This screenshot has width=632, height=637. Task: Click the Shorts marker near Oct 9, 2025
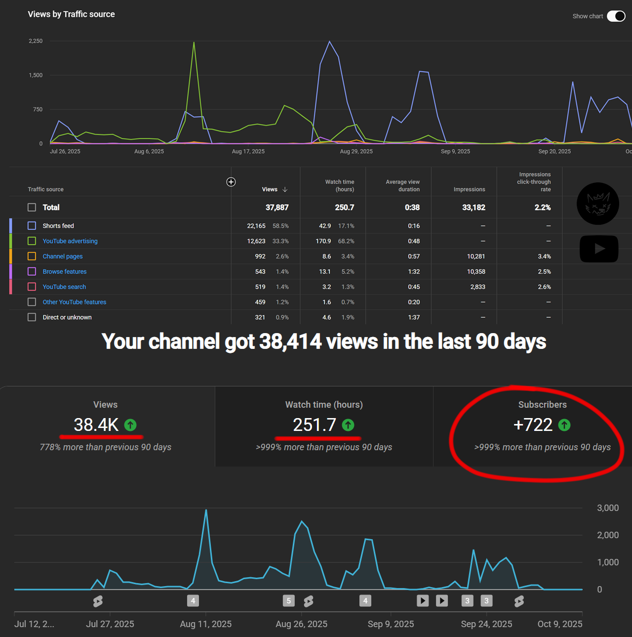click(519, 601)
